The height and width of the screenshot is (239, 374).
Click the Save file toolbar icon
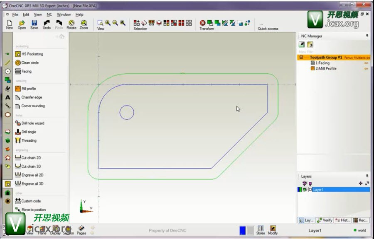pyautogui.click(x=34, y=24)
